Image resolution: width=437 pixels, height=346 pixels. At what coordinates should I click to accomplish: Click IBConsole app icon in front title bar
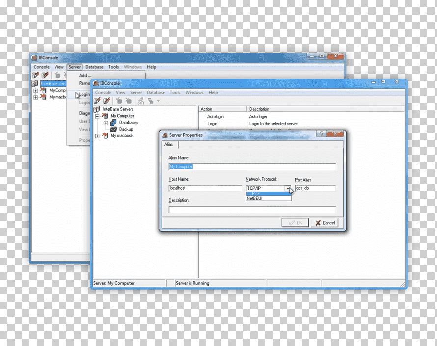[x=96, y=83]
